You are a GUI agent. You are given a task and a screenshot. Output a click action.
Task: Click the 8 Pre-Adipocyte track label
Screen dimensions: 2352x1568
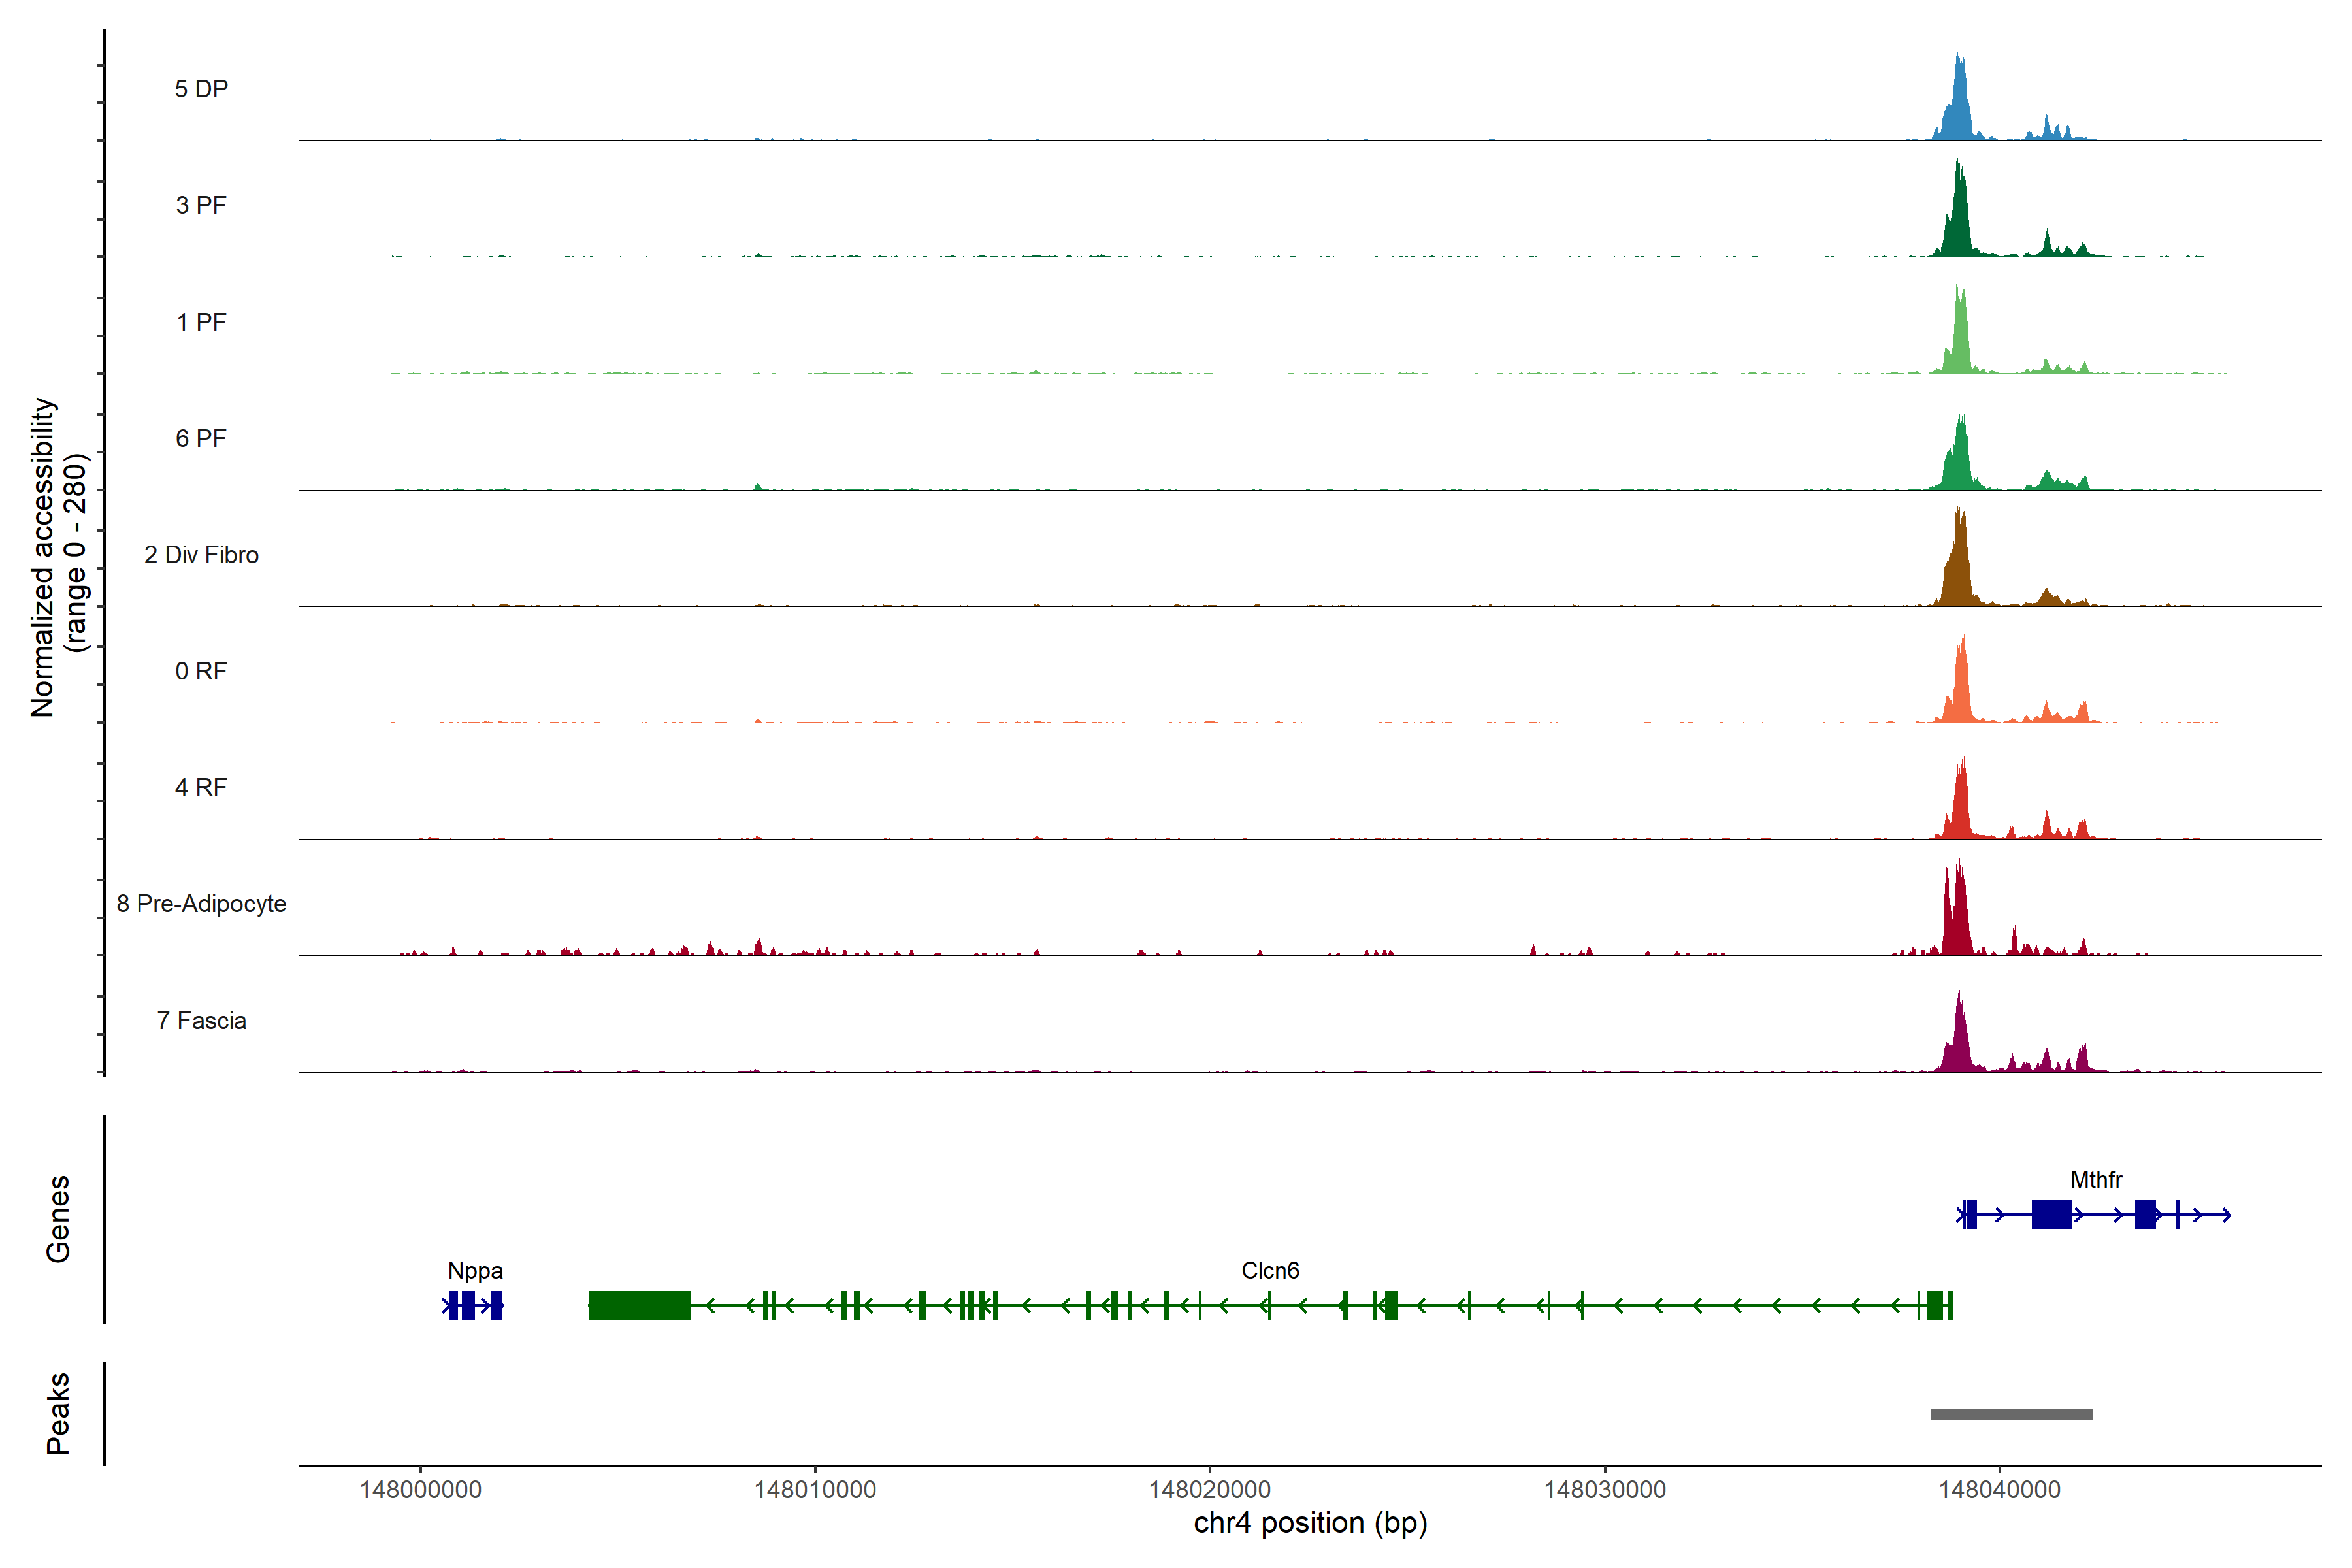[x=201, y=903]
